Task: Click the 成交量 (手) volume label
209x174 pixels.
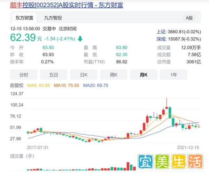Action: pyautogui.click(x=22, y=156)
